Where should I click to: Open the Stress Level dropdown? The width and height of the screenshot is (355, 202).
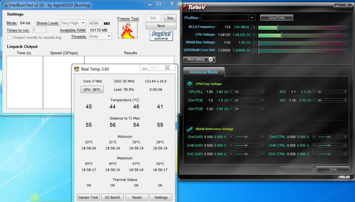(73, 23)
